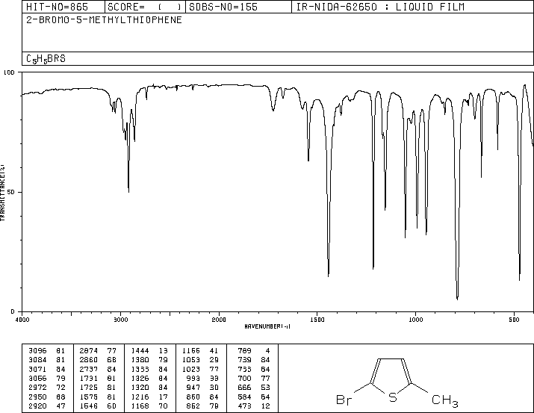Click the 2920 entry in the peak table
This screenshot has width=534, height=413.
tap(37, 406)
